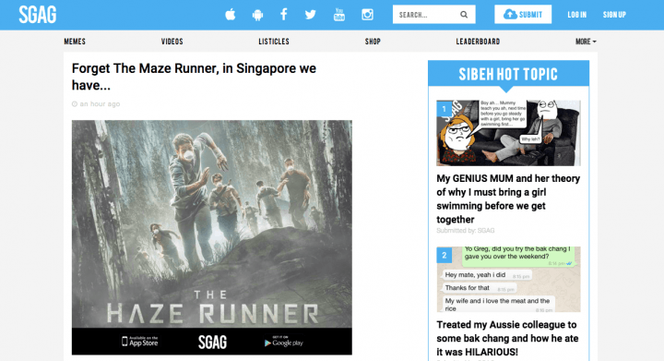Select the Listicles menu item
The width and height of the screenshot is (664, 361).
coord(274,42)
